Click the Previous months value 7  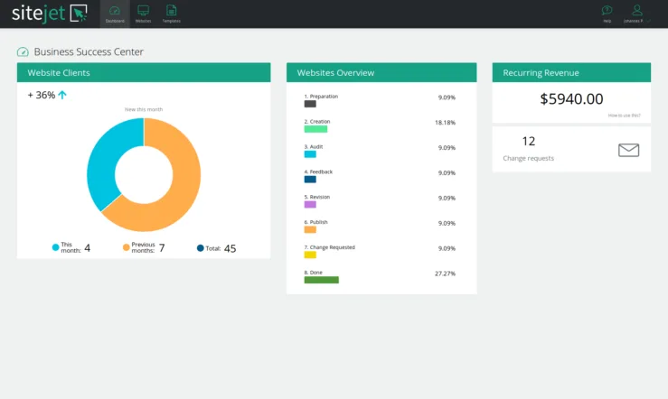click(162, 248)
